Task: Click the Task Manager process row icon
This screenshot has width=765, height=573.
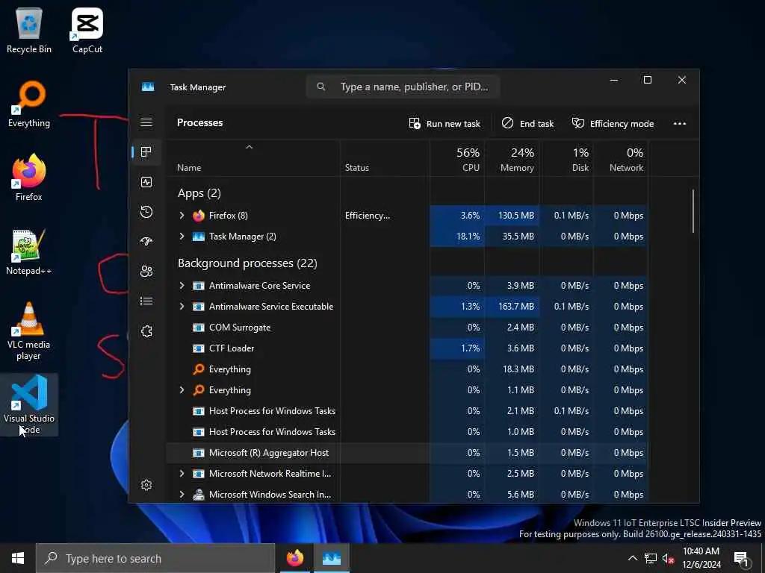Action: tap(199, 237)
